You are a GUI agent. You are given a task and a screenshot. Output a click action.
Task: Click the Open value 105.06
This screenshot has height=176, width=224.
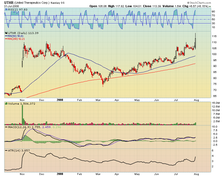pyautogui.click(x=102, y=6)
